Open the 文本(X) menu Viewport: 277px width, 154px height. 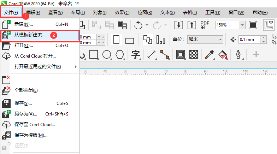[x=167, y=13]
